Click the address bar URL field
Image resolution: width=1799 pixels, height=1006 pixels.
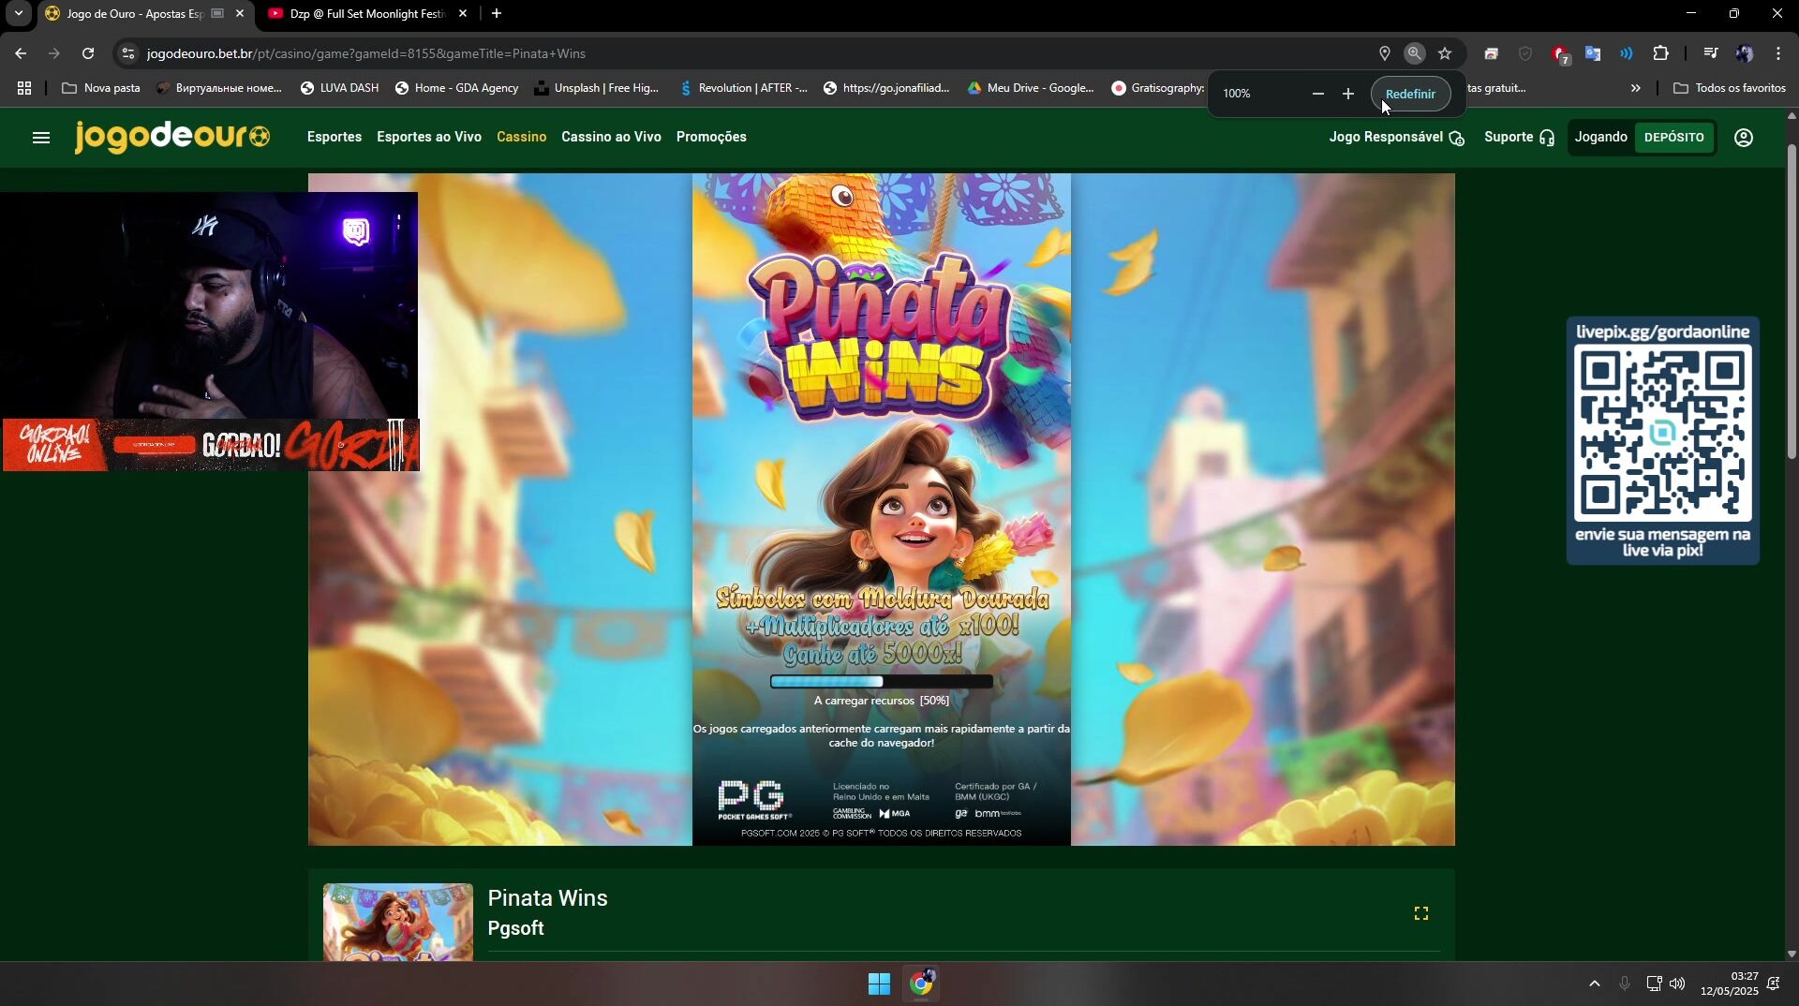coord(750,53)
